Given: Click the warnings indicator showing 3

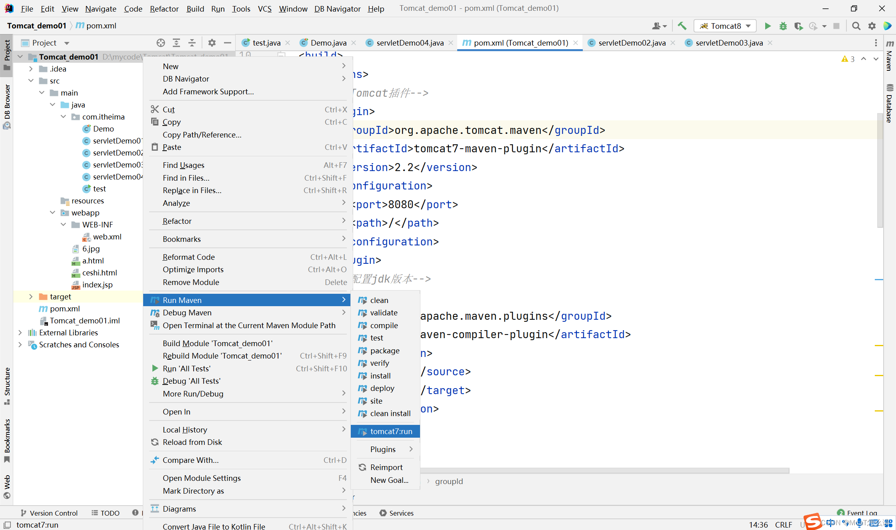Looking at the screenshot, I should pos(848,59).
